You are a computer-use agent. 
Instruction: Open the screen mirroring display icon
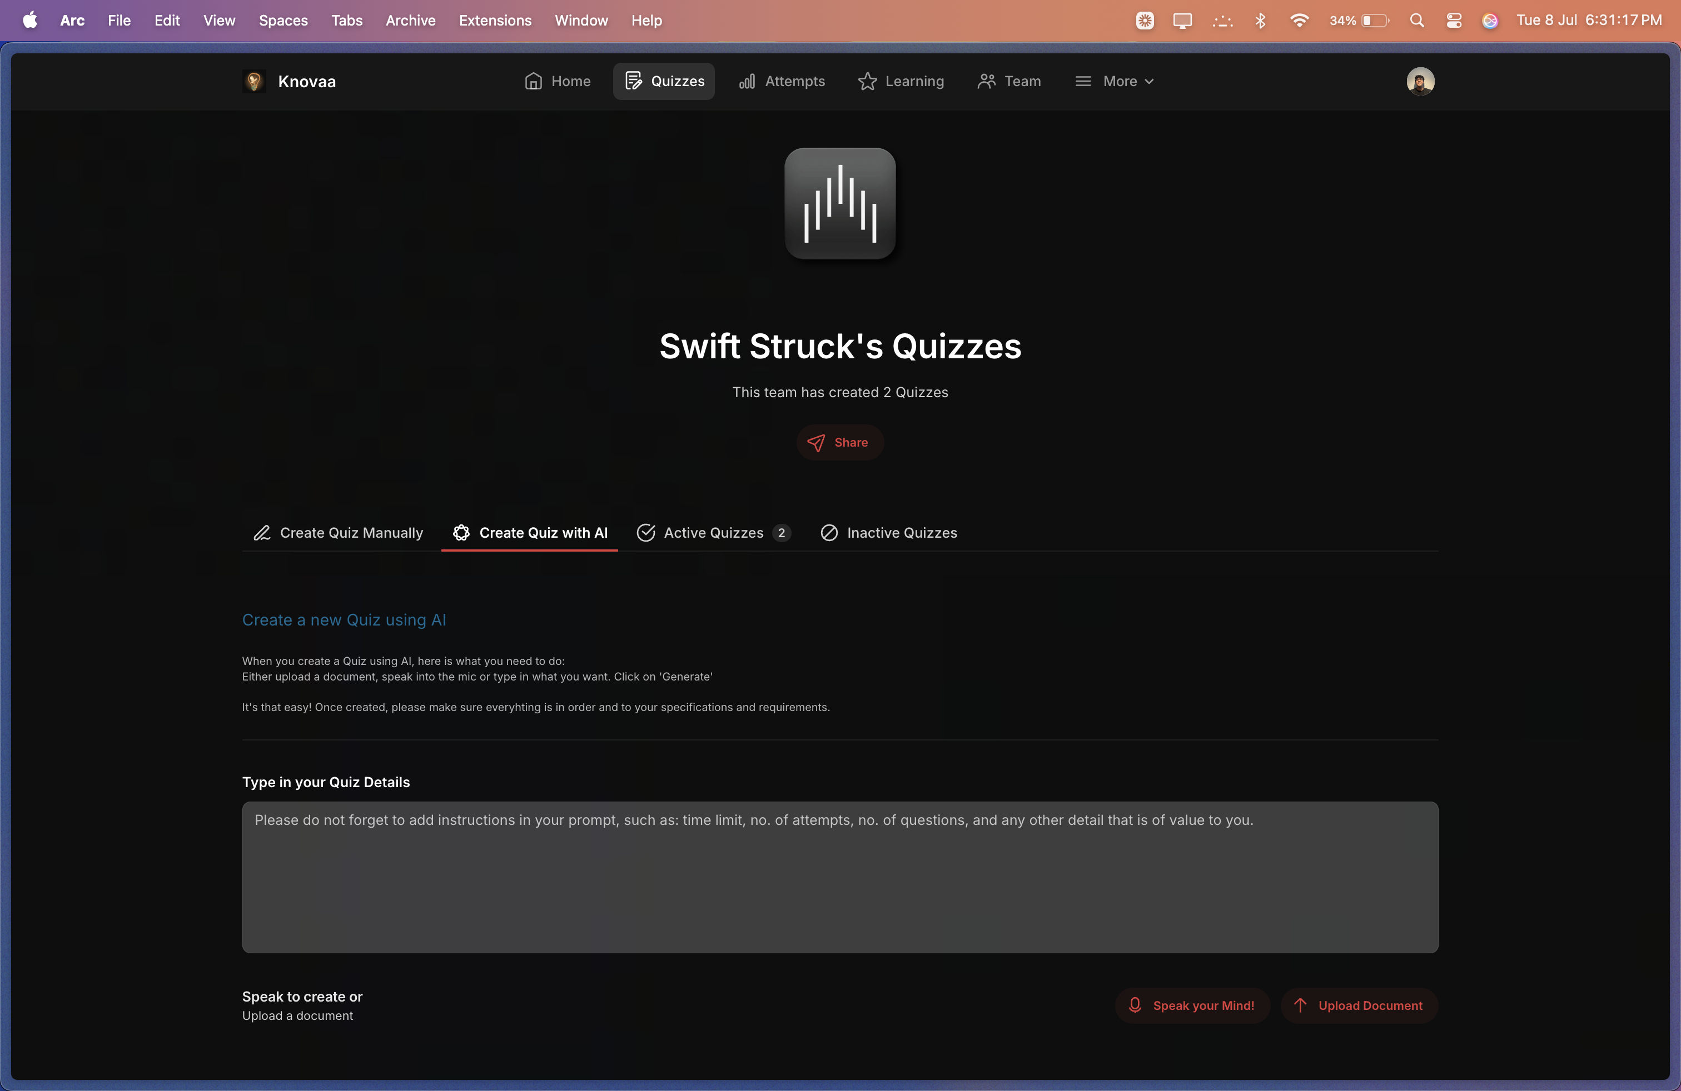1182,21
